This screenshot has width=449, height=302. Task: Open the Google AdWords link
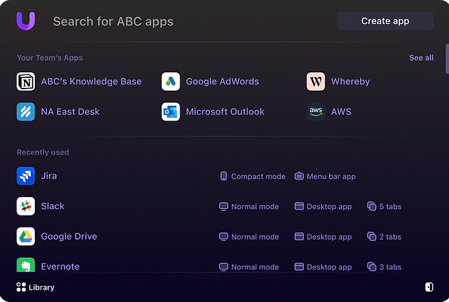(223, 82)
